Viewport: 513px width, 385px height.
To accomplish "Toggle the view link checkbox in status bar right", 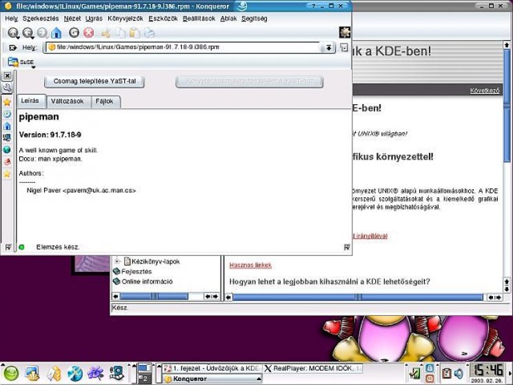I will pos(347,247).
